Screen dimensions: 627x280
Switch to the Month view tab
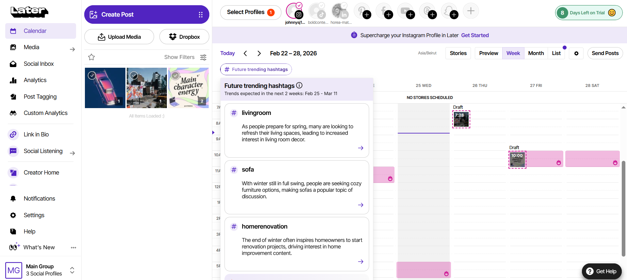pos(536,53)
